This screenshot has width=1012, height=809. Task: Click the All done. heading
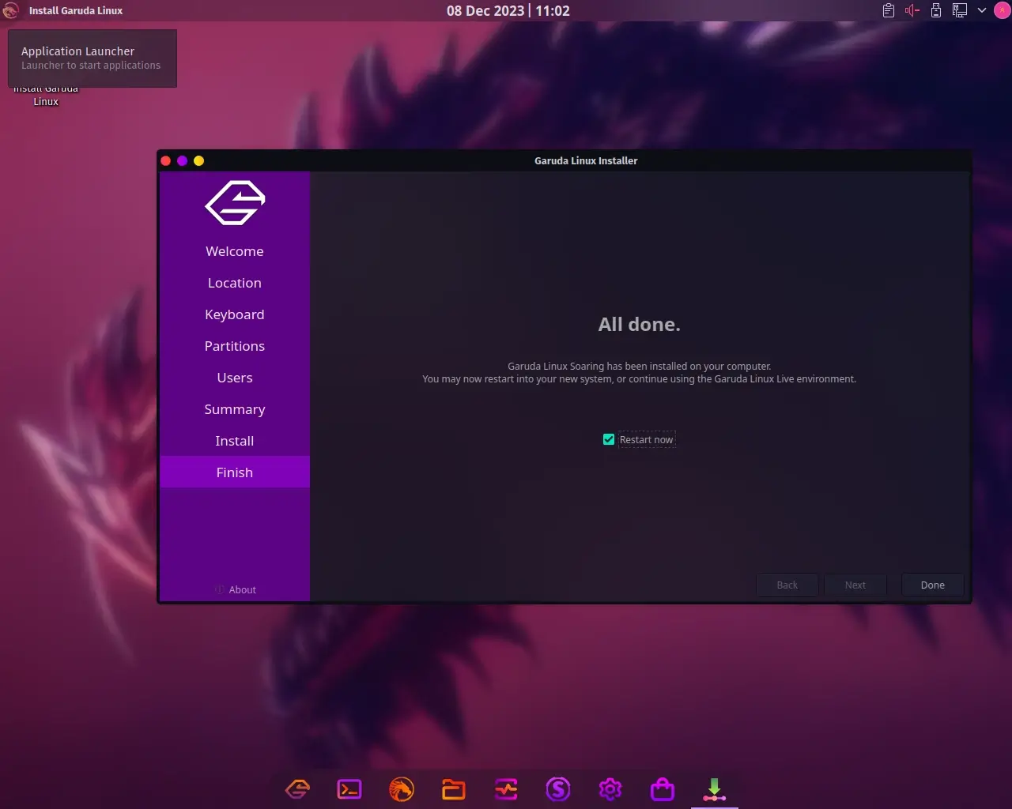click(640, 324)
